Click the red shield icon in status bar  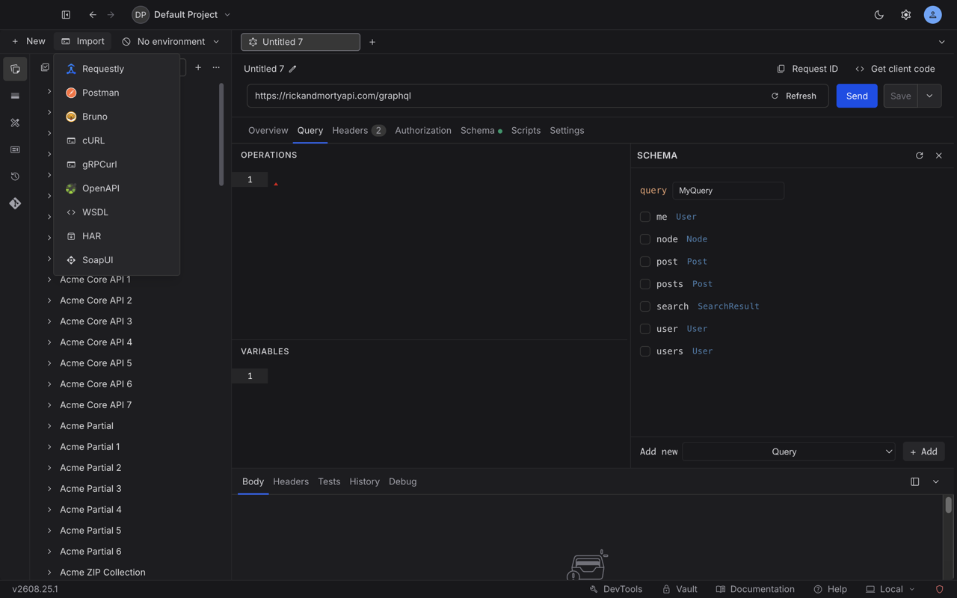[x=940, y=589]
